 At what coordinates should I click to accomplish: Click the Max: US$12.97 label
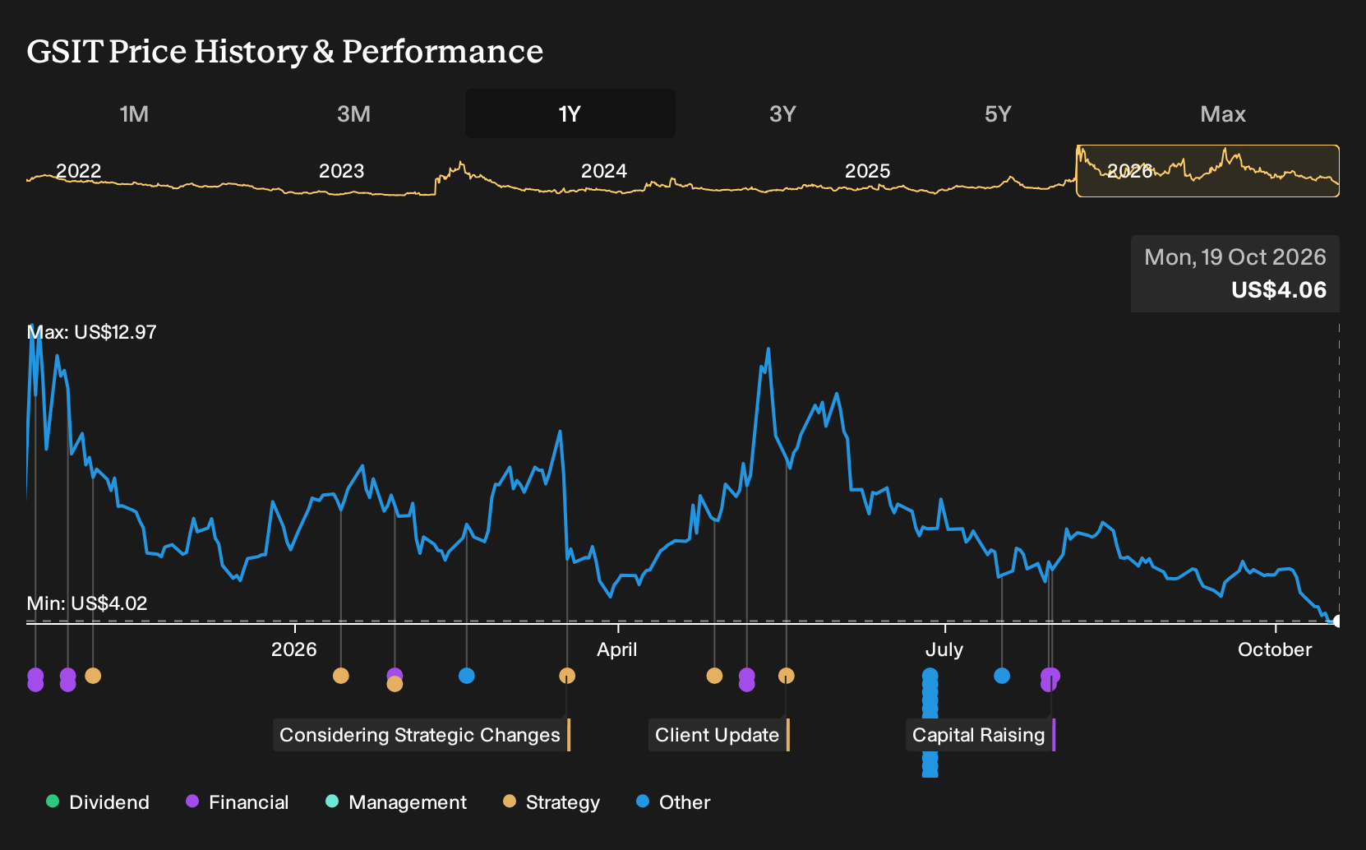92,332
